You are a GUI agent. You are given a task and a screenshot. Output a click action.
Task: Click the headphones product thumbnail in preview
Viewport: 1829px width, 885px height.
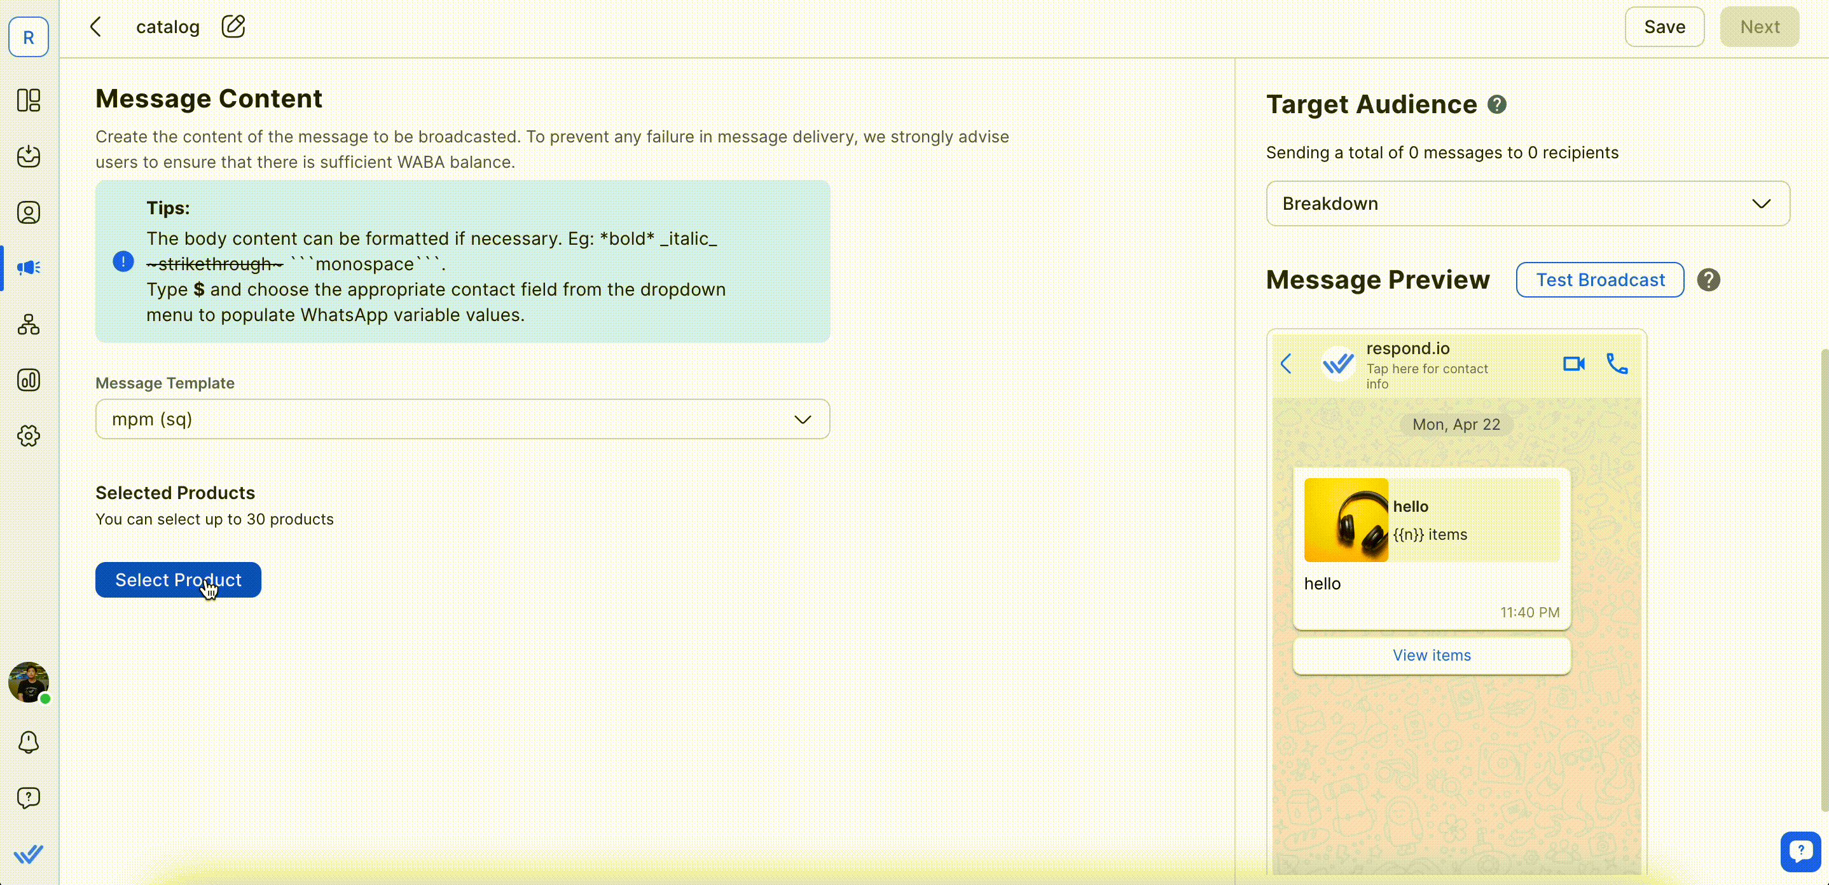pos(1346,520)
